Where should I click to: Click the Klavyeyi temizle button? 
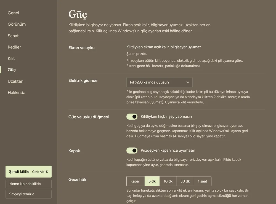tap(28, 194)
